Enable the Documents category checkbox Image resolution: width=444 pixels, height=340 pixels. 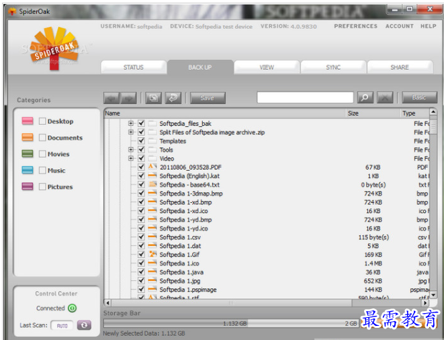tap(42, 138)
